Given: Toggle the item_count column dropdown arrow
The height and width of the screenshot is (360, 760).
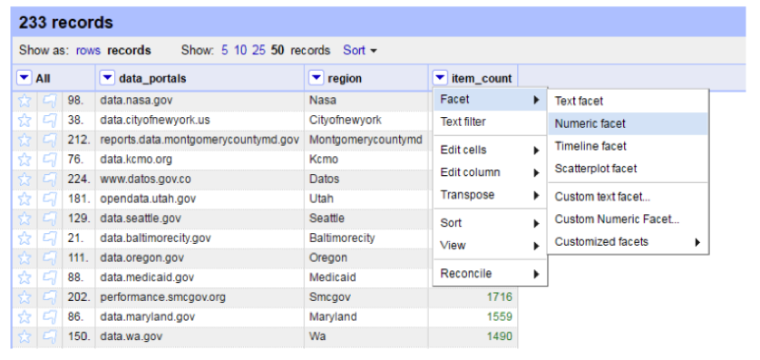Looking at the screenshot, I should (x=440, y=78).
